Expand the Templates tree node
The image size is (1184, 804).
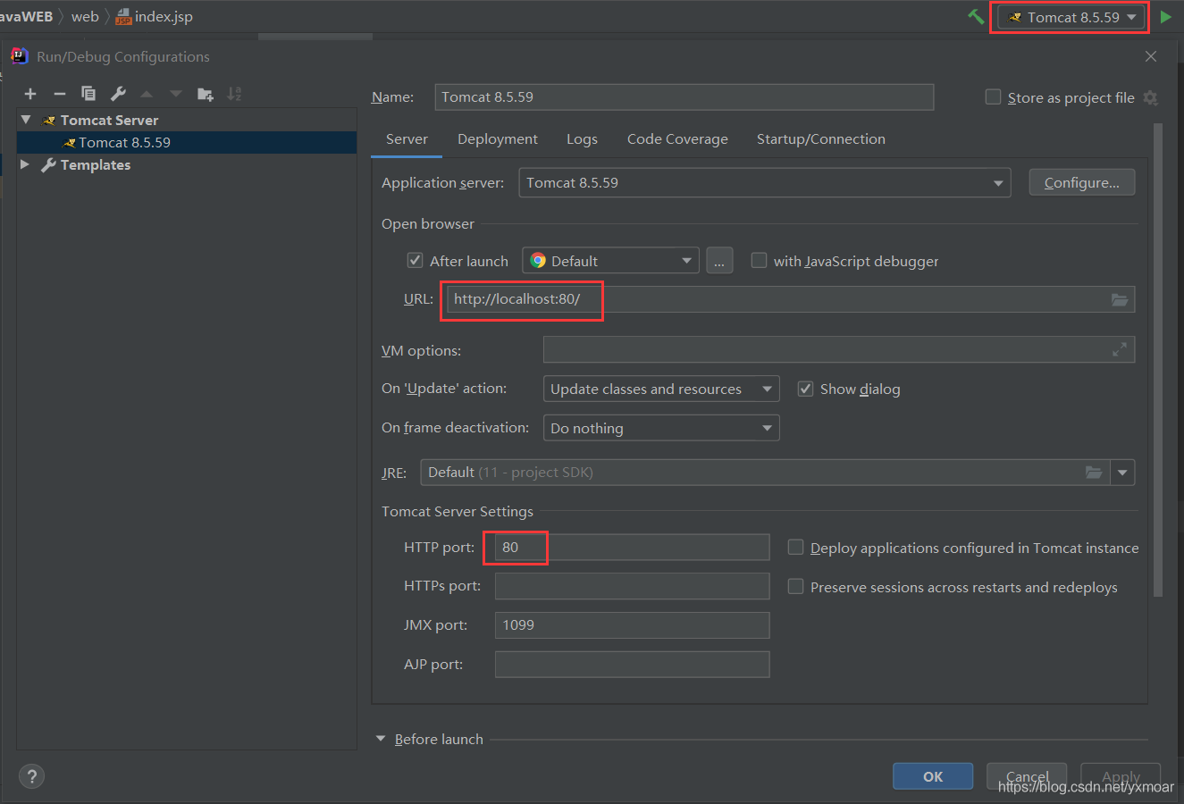point(25,165)
